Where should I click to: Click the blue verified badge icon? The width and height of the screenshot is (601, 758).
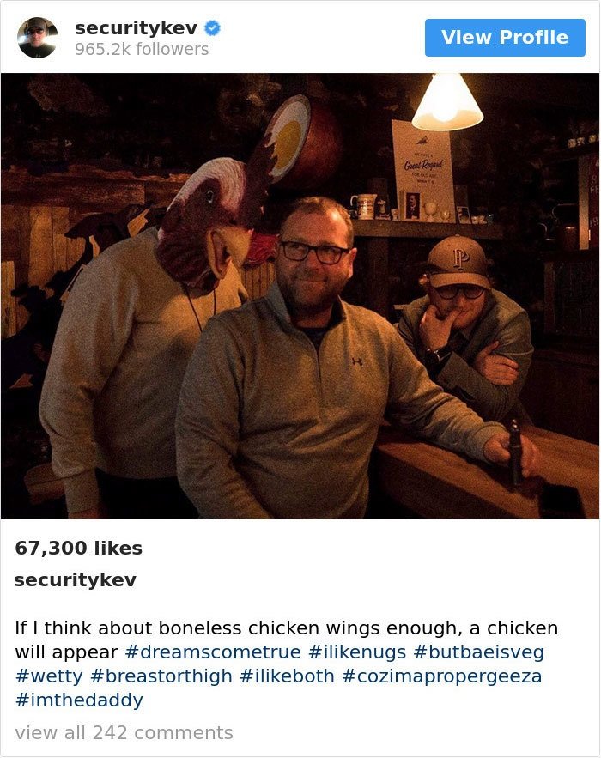pos(212,28)
